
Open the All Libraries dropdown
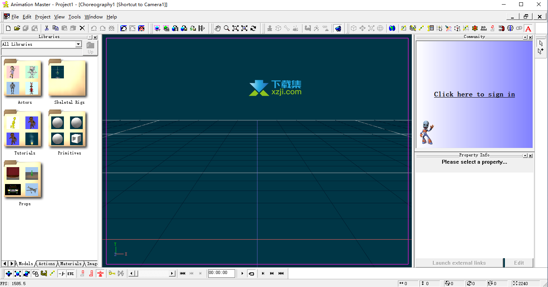coord(79,44)
